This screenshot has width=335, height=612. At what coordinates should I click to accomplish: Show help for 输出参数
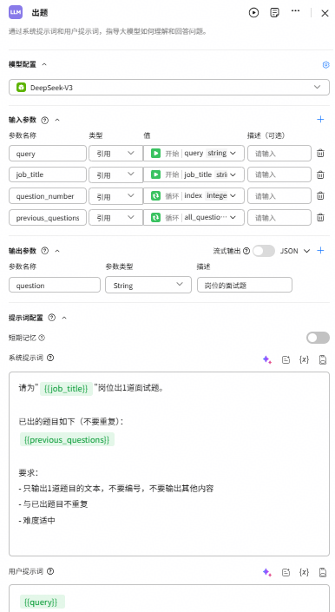point(45,251)
